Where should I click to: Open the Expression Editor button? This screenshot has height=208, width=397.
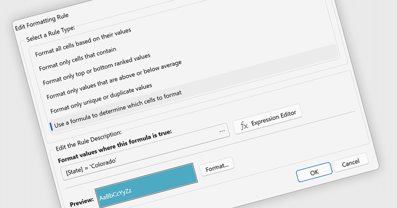(x=268, y=120)
